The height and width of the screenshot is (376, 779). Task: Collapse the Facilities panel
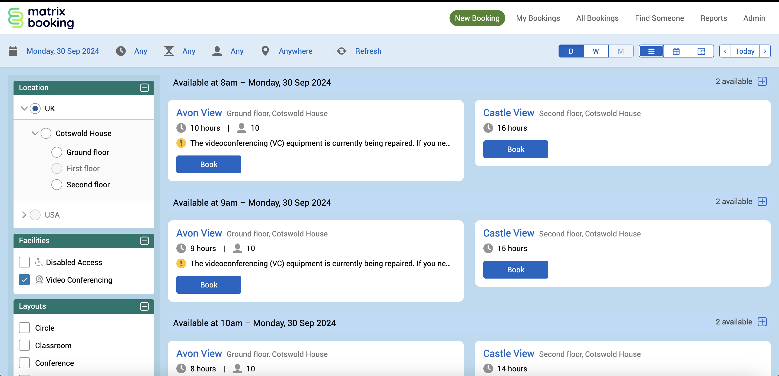click(144, 241)
